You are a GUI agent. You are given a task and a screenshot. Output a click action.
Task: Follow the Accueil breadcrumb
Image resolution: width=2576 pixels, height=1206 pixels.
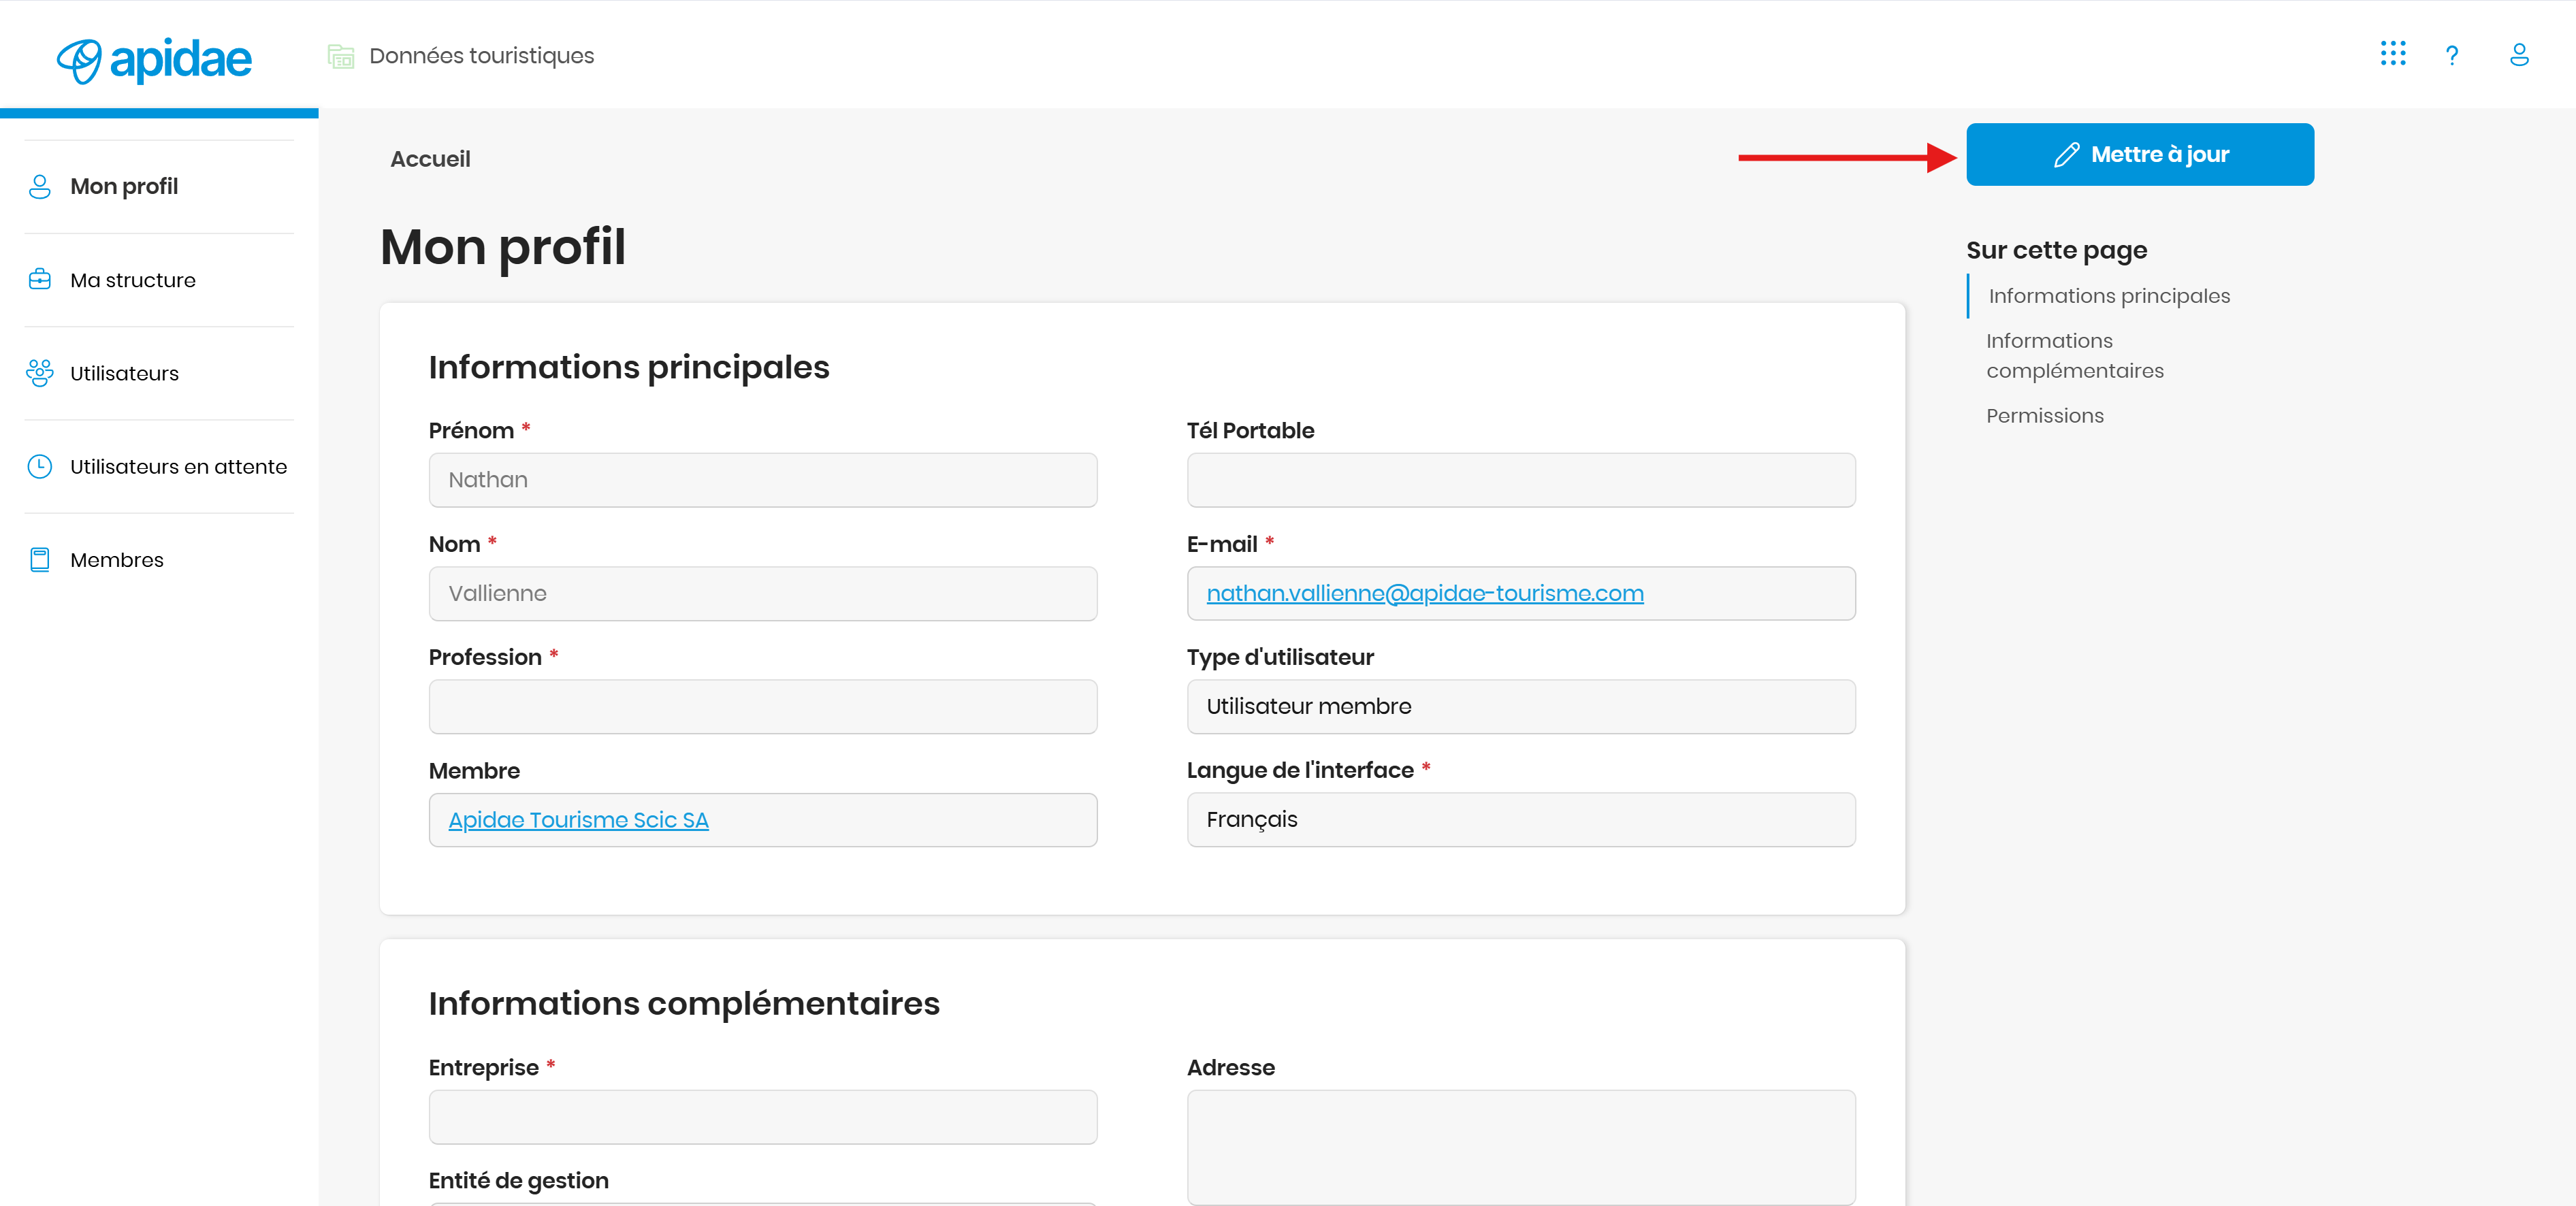click(x=430, y=159)
